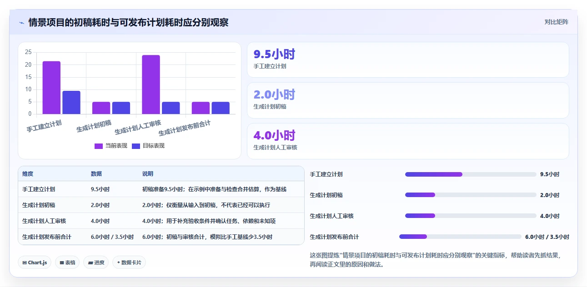
Task: Click the 生成计划初稿 table row label
Action: 39,205
